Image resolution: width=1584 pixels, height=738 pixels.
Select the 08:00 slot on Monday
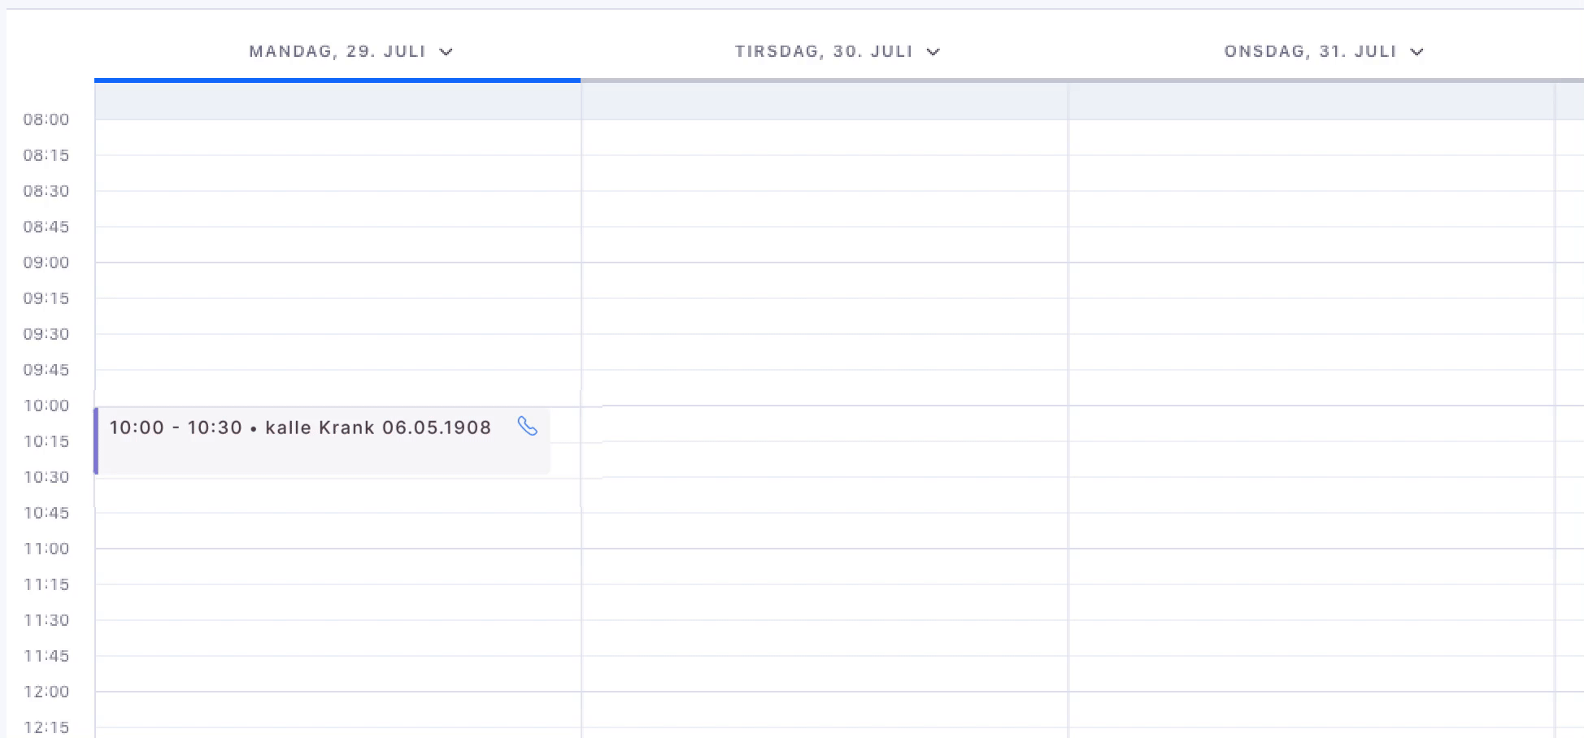click(x=337, y=137)
